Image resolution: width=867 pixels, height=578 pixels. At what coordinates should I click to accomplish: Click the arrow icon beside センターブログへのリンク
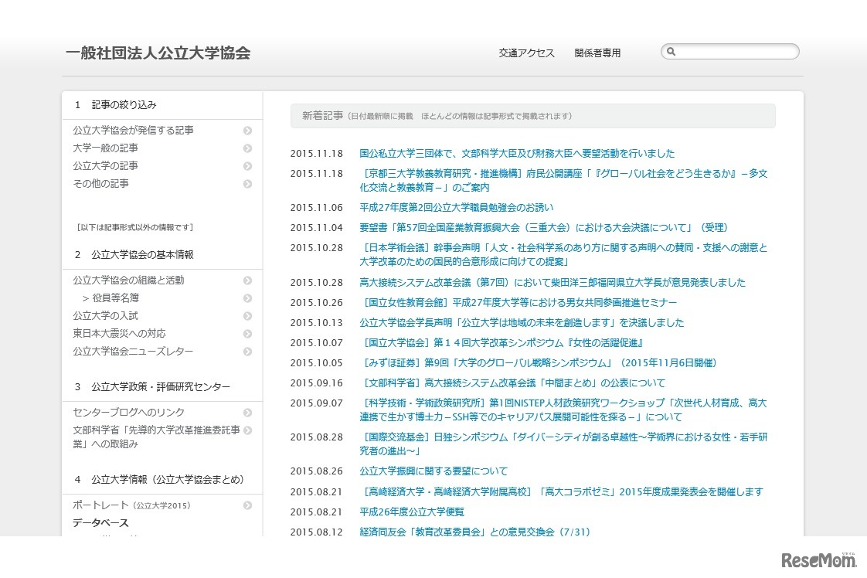coord(247,412)
